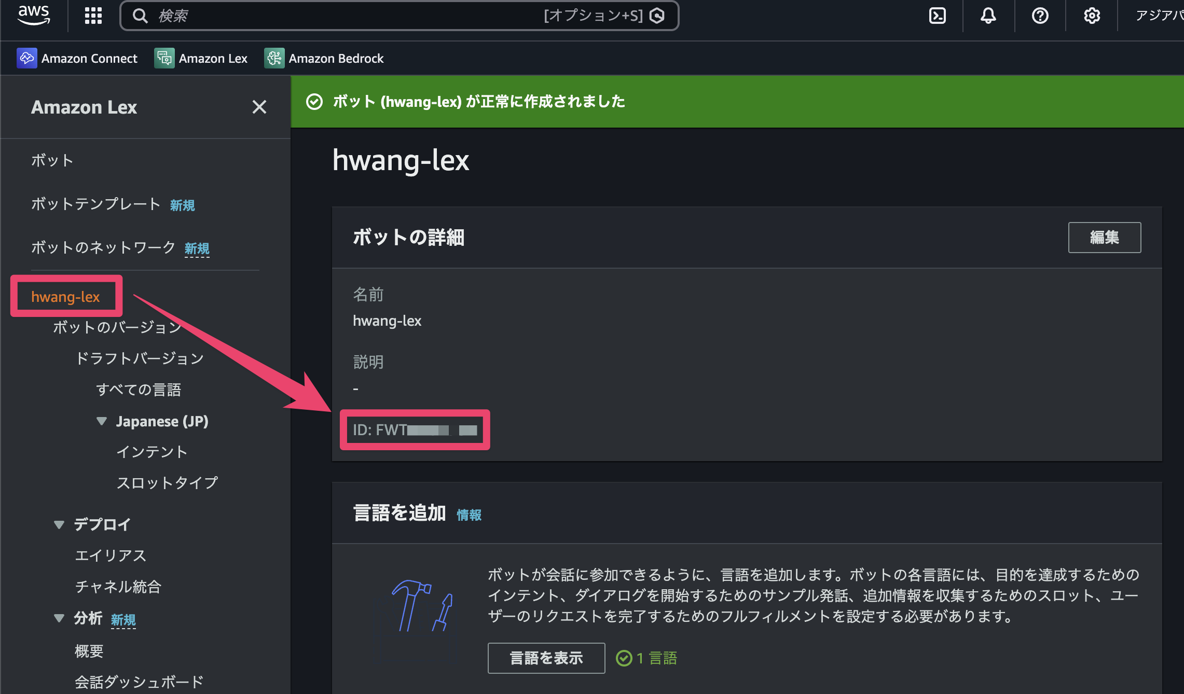The height and width of the screenshot is (694, 1184).
Task: Click in the 検索 search field
Action: pos(342,16)
